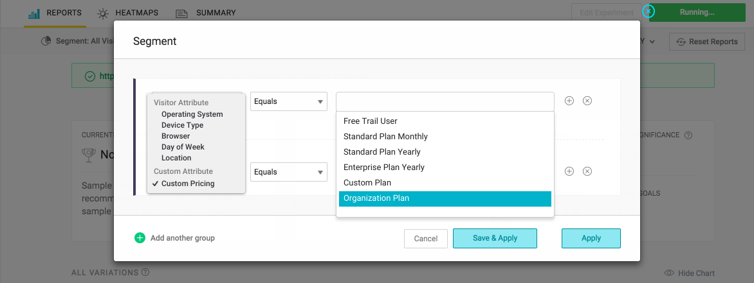Click the plus icon in second condition row
This screenshot has height=283, width=754.
[x=569, y=171]
